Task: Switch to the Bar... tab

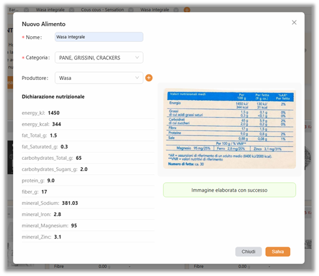Action: click(x=14, y=10)
